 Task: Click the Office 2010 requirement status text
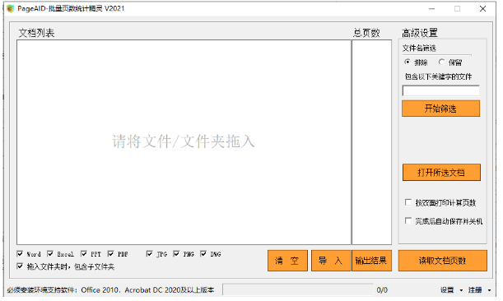(110, 290)
